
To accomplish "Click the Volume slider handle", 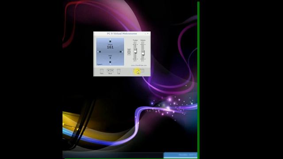I will 143,53.
